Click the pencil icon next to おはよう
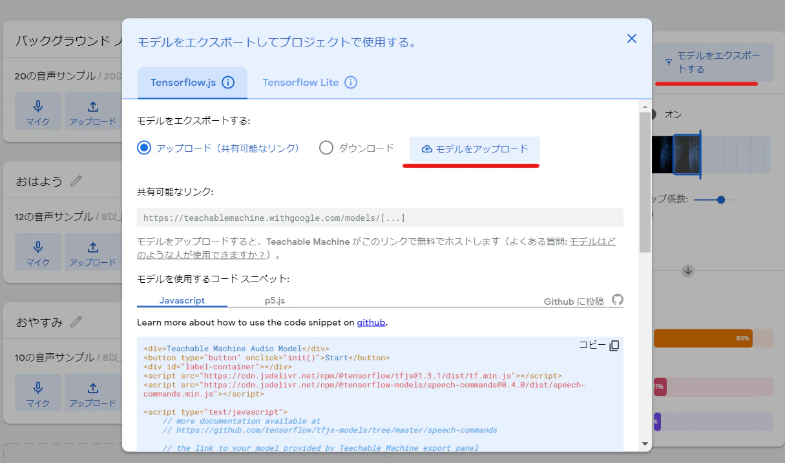The height and width of the screenshot is (463, 785). click(x=76, y=181)
